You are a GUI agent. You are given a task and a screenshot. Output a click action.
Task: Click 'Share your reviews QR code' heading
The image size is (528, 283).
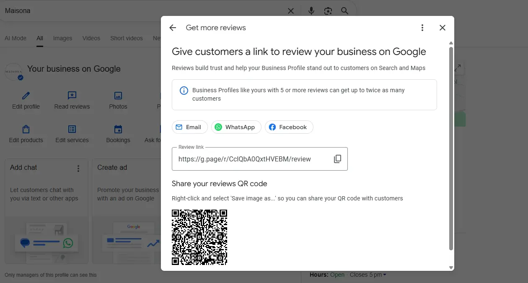(x=219, y=184)
